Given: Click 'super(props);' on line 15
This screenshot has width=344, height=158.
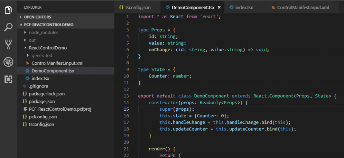Looking at the screenshot, I should pyautogui.click(x=177, y=109).
